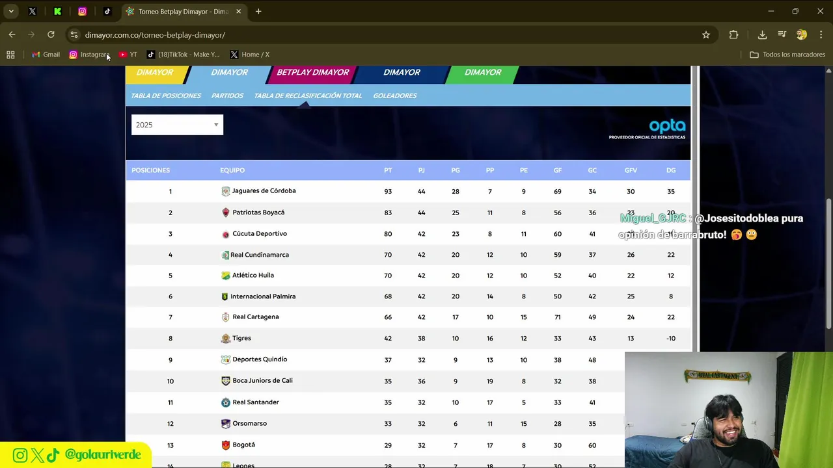
Task: Click the address bar URL field
Action: (x=384, y=34)
